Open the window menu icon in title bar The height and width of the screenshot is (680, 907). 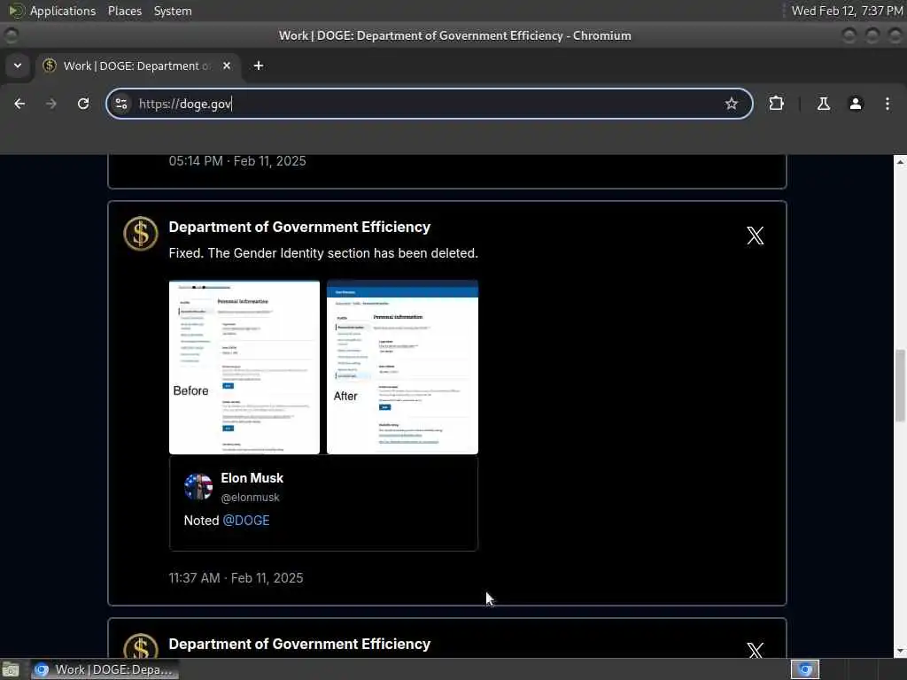click(x=11, y=35)
